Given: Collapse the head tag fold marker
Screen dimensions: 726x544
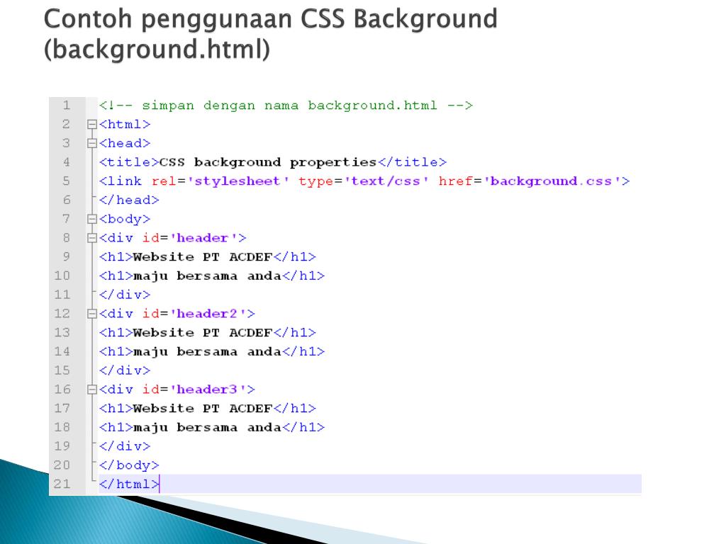Looking at the screenshot, I should tap(91, 143).
